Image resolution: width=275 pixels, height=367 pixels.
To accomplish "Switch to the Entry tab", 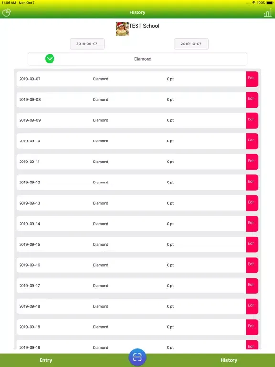I will (x=46, y=360).
